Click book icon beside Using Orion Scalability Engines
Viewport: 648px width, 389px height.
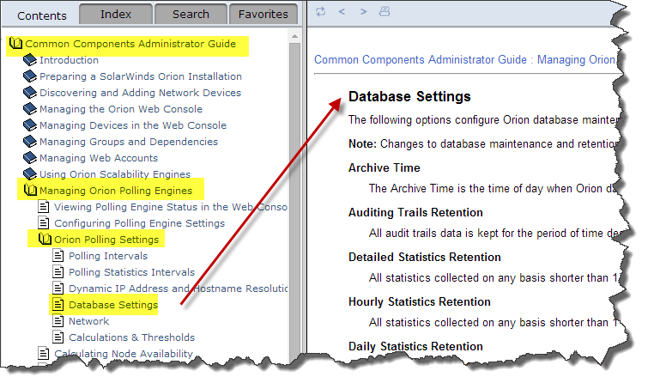[x=30, y=174]
